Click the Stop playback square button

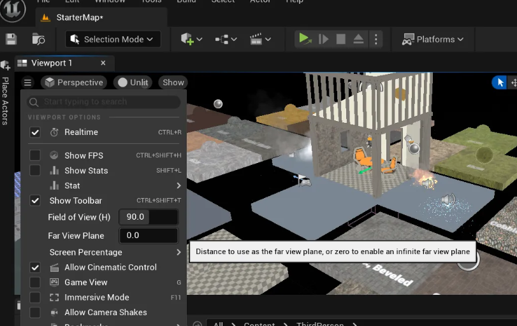pyautogui.click(x=340, y=39)
